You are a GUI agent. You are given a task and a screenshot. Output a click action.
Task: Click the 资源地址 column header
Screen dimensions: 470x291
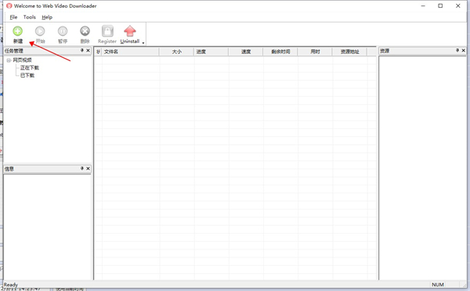349,52
